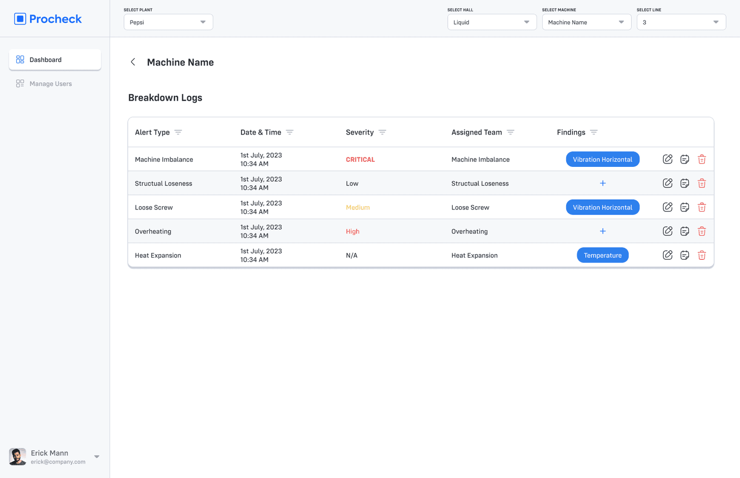The height and width of the screenshot is (478, 740).
Task: Click the erick@company.com email text
Action: pyautogui.click(x=58, y=462)
